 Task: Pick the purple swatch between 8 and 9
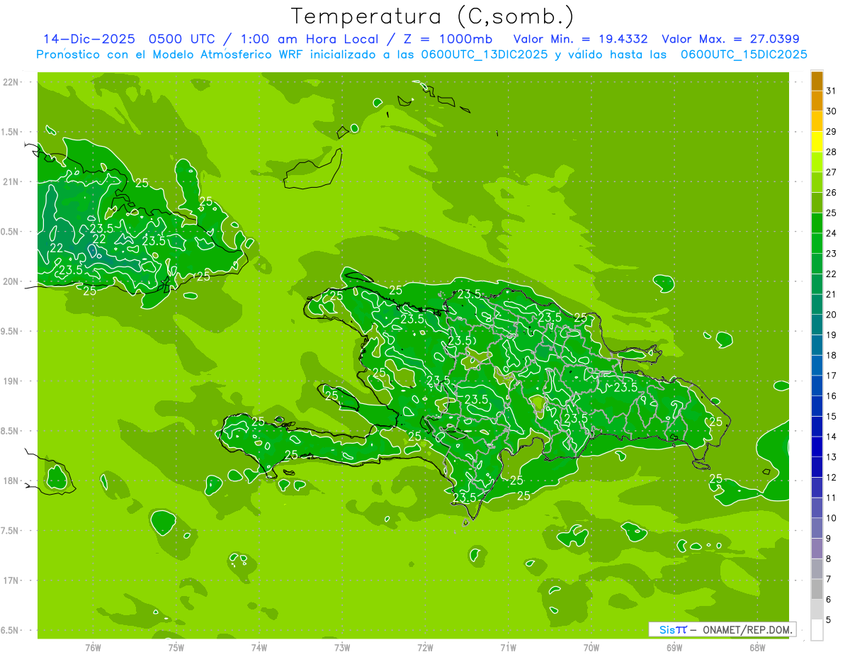pos(817,549)
